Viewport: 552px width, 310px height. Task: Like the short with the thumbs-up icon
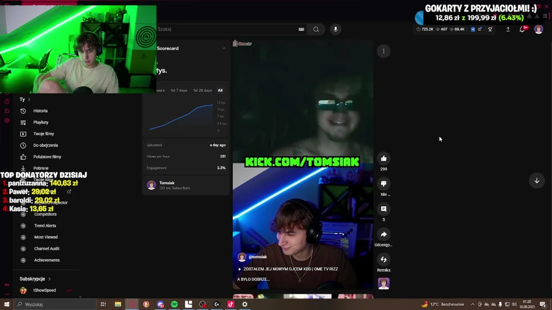pos(383,158)
